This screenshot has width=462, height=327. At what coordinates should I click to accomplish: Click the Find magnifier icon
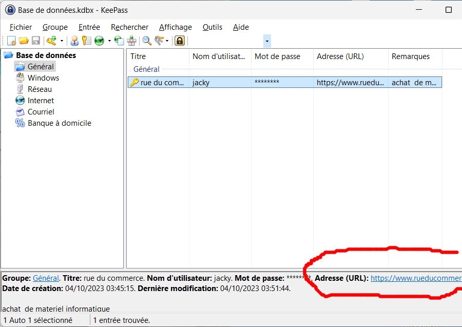point(147,41)
